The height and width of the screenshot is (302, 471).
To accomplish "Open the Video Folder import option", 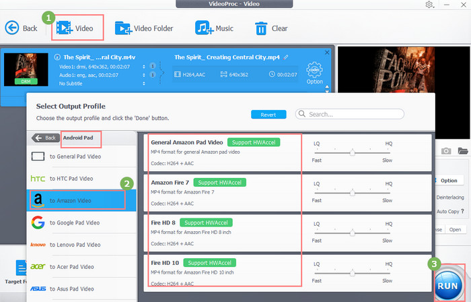I will (x=144, y=28).
